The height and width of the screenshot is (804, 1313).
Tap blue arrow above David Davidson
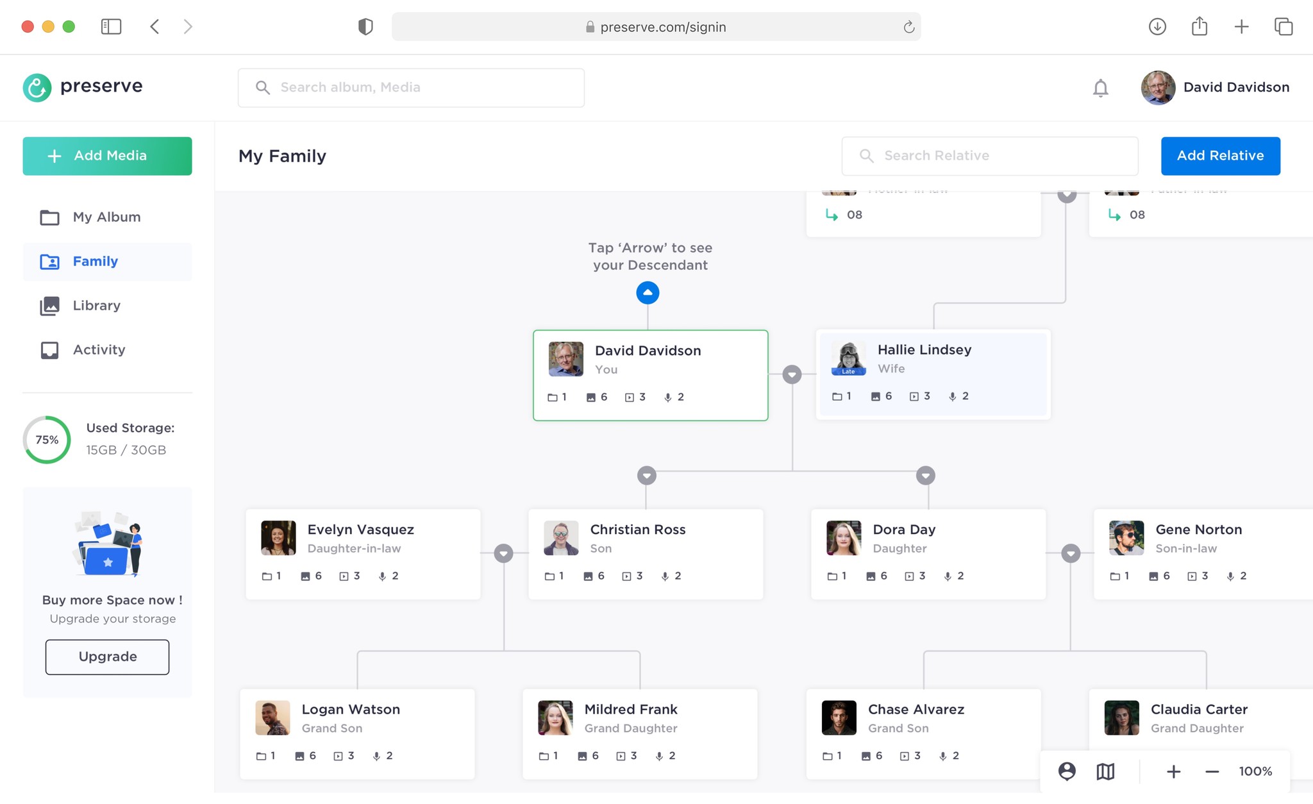tap(648, 292)
